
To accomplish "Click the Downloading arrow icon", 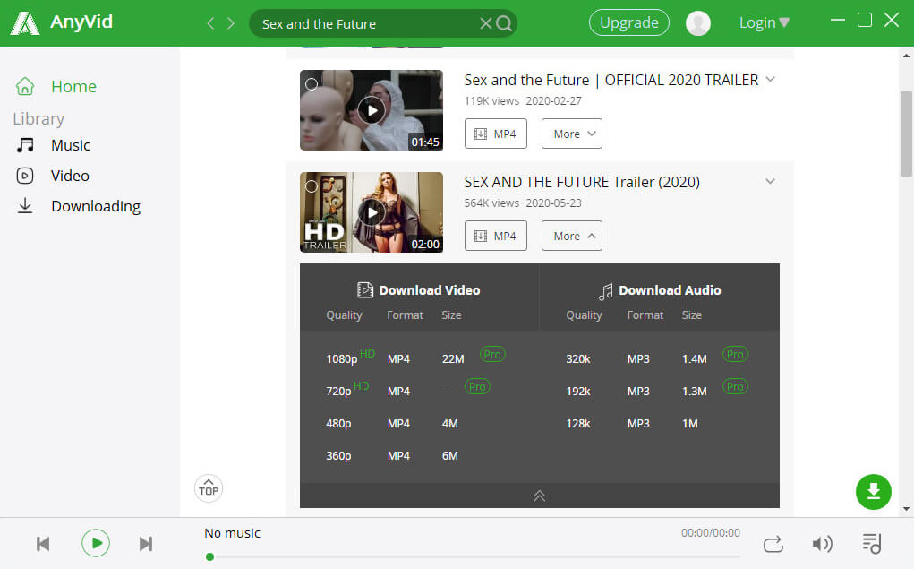I will [x=25, y=206].
